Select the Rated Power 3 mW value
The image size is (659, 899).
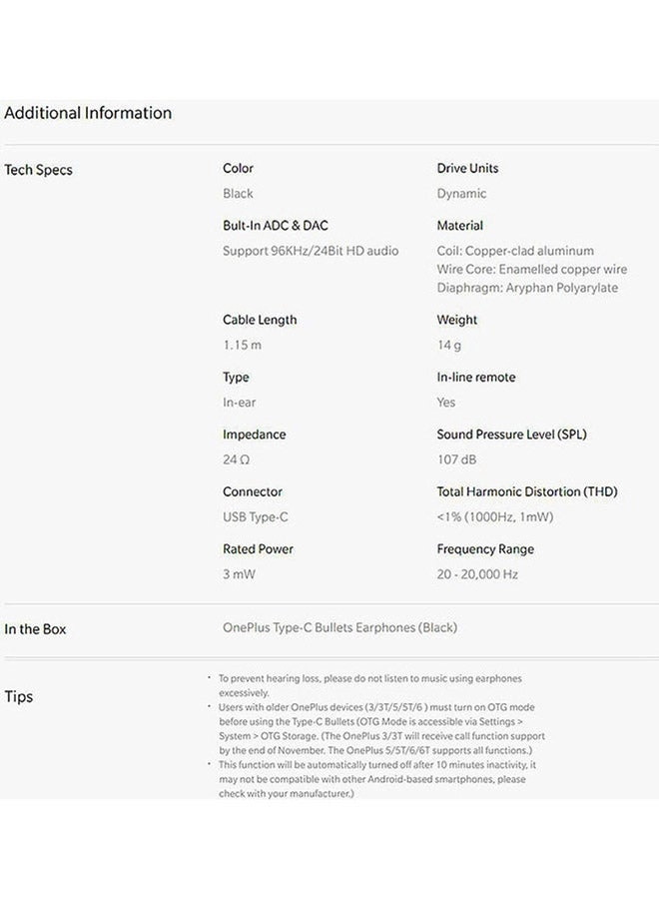click(x=239, y=574)
